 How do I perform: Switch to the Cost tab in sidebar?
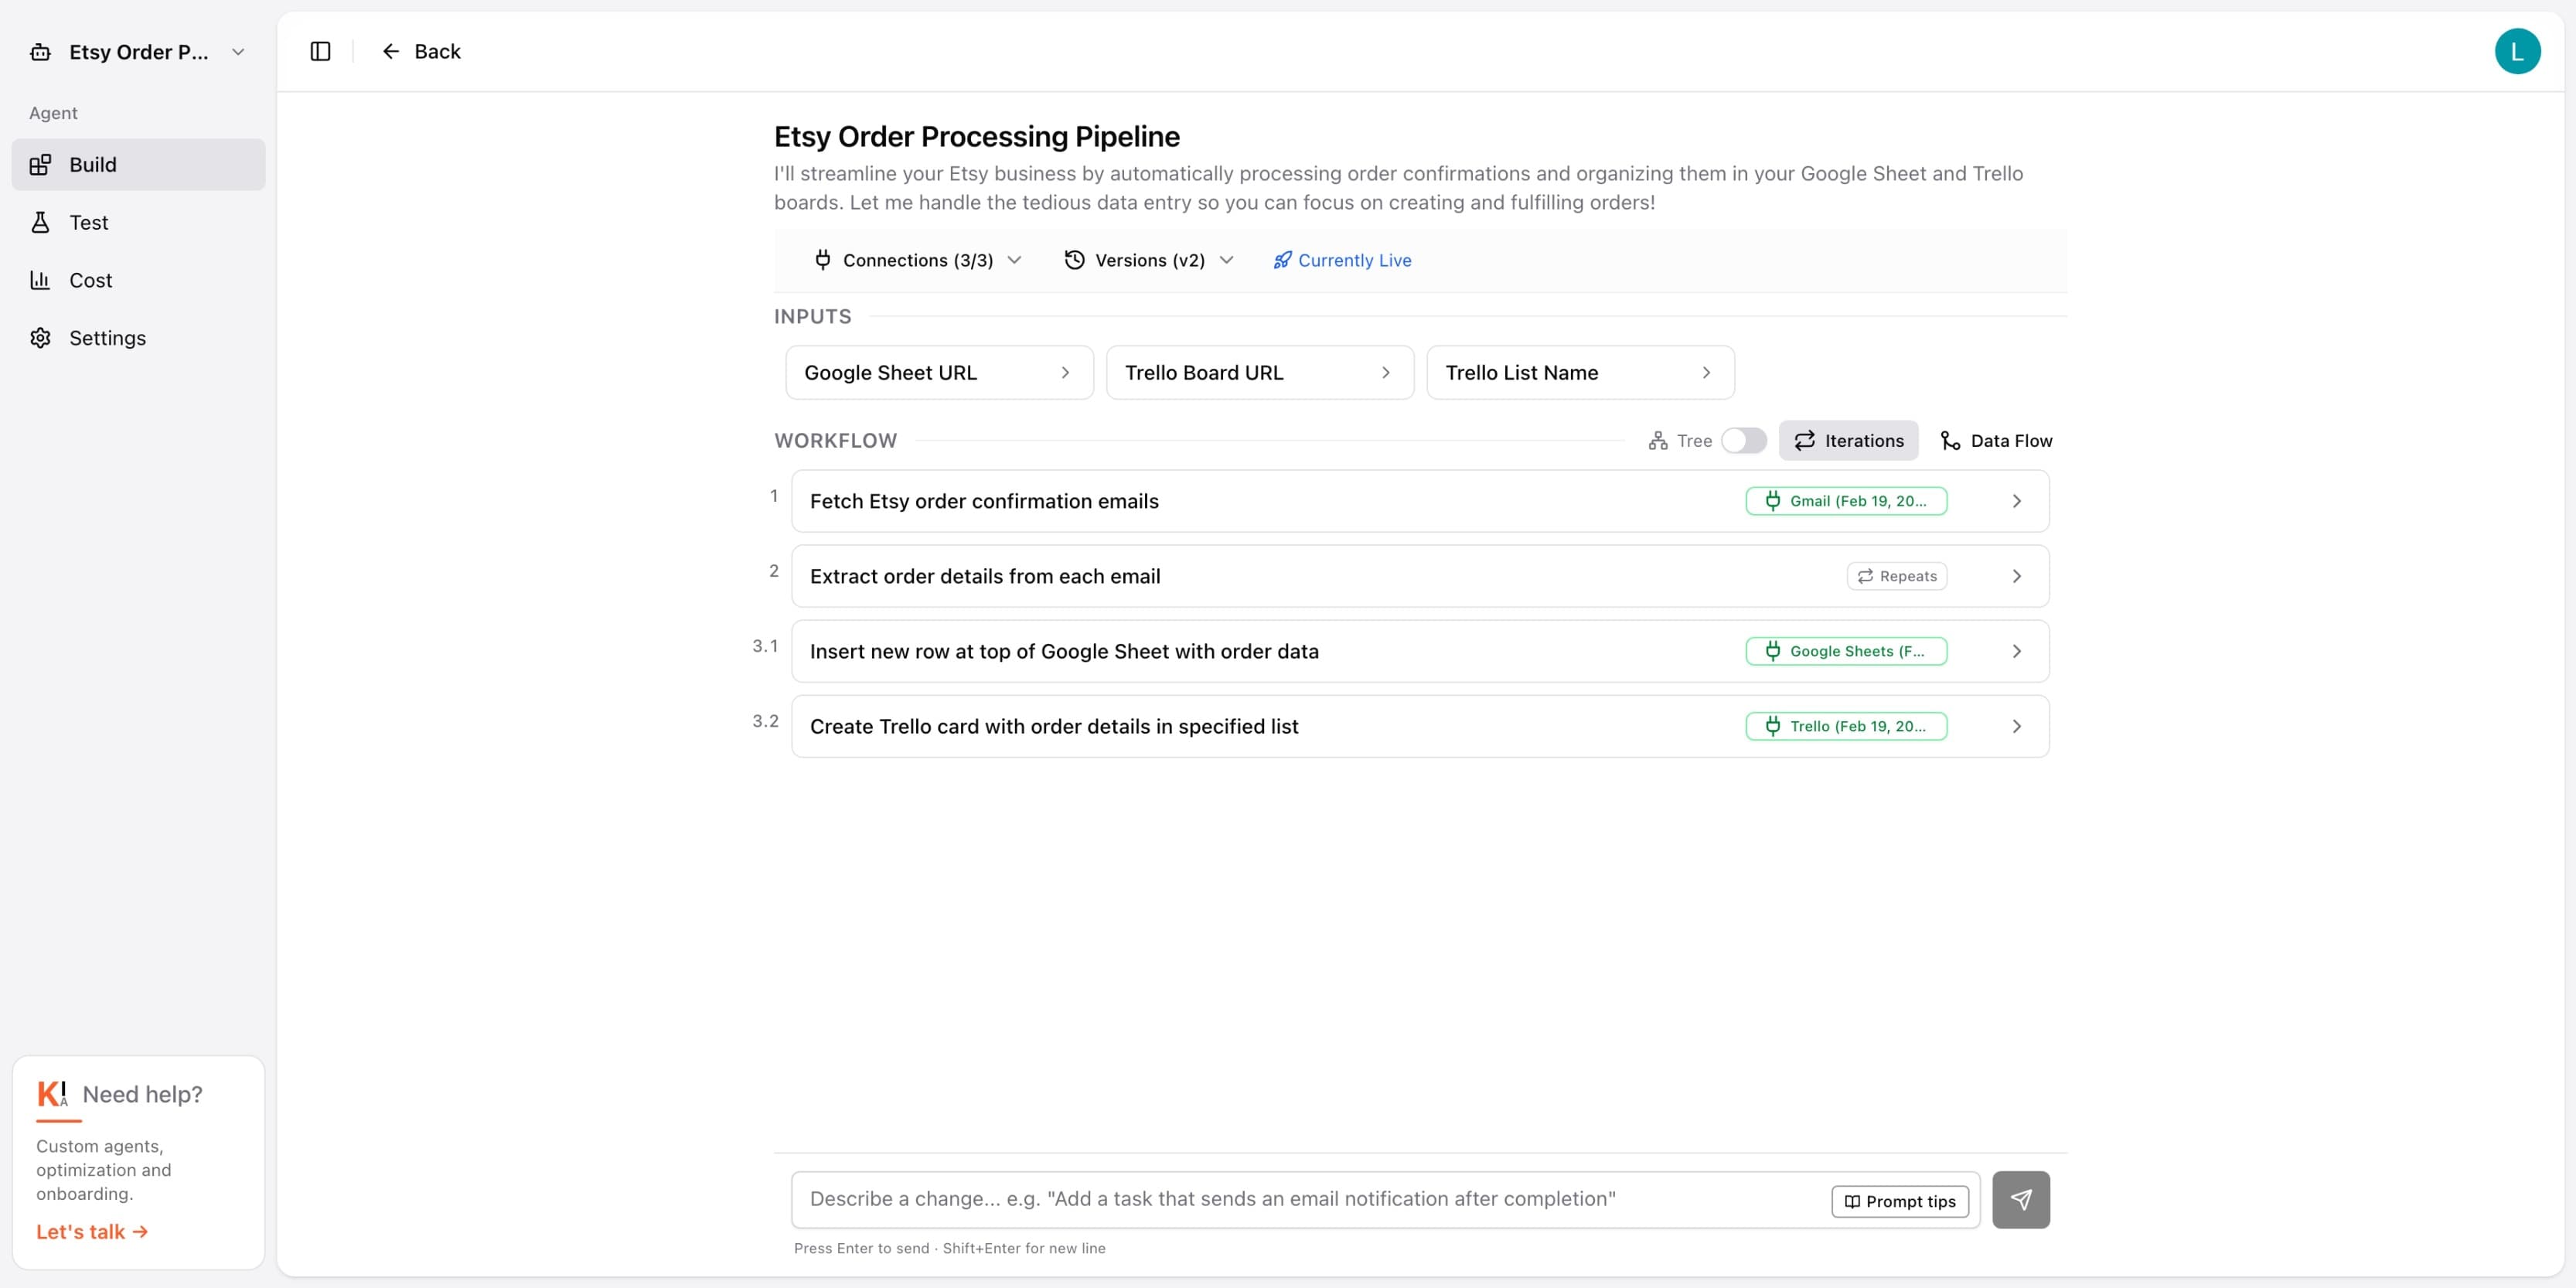pyautogui.click(x=89, y=280)
